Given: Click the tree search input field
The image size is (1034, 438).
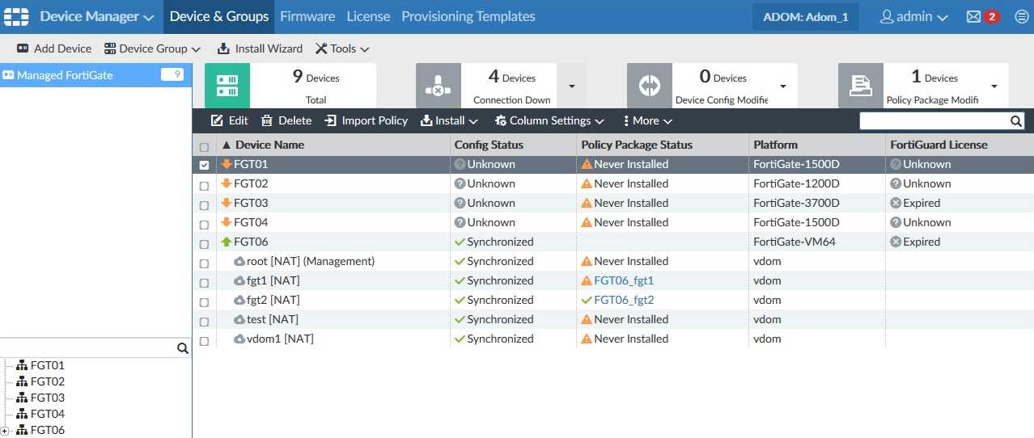Looking at the screenshot, I should coord(87,348).
